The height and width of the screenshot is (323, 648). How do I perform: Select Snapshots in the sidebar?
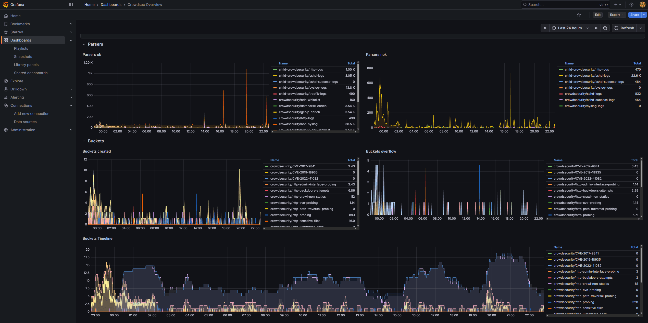23,56
